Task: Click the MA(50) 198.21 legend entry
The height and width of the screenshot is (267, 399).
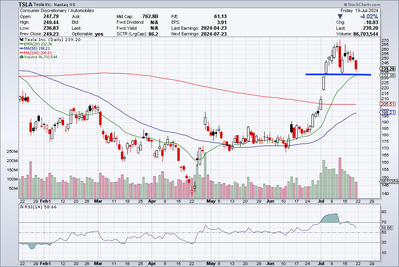Action: point(35,48)
